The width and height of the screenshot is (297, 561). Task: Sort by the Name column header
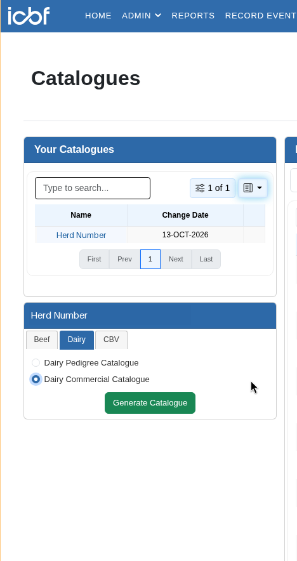coord(81,215)
